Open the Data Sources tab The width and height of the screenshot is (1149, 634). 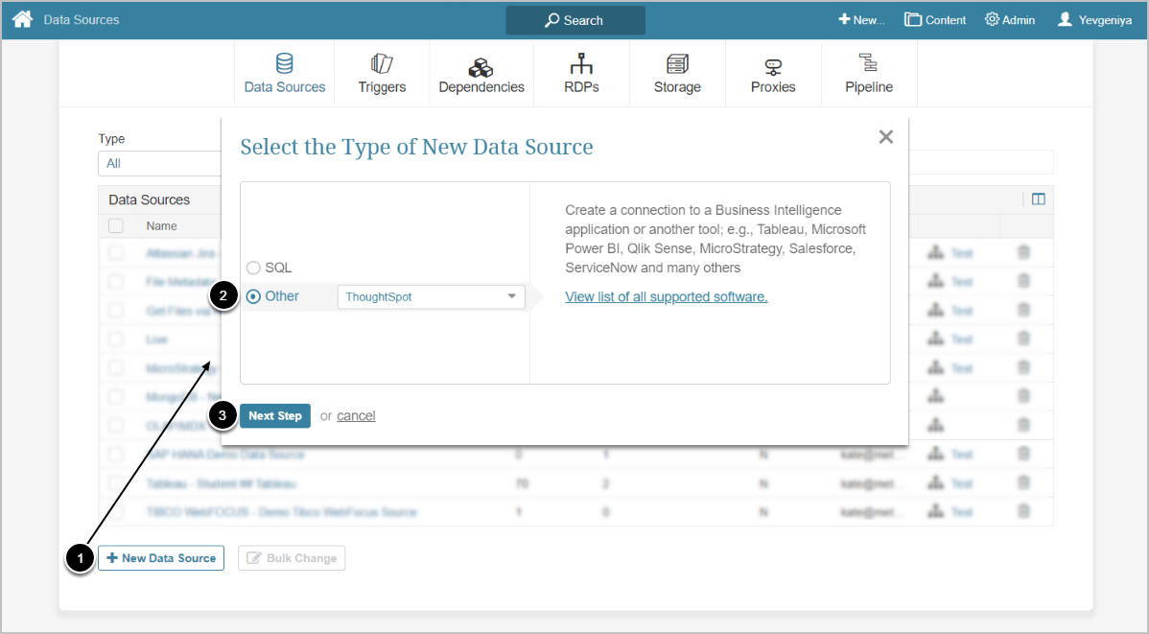click(285, 74)
